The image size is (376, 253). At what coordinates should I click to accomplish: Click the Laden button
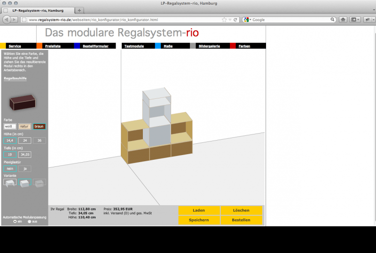point(199,210)
